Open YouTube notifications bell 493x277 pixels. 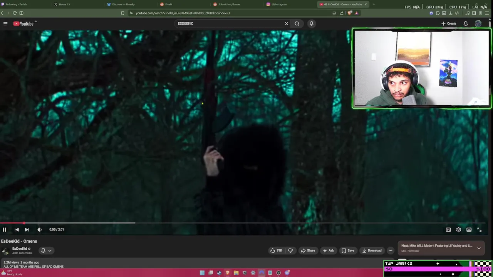(466, 23)
